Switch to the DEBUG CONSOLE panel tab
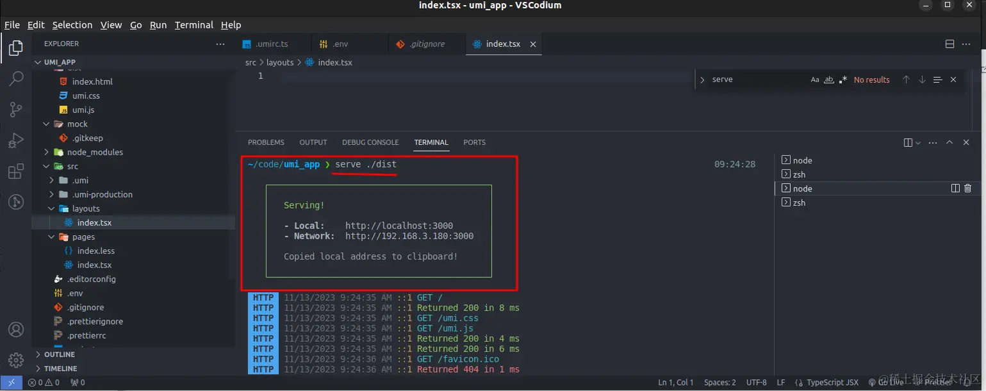Viewport: 986px width, 391px height. coord(370,142)
